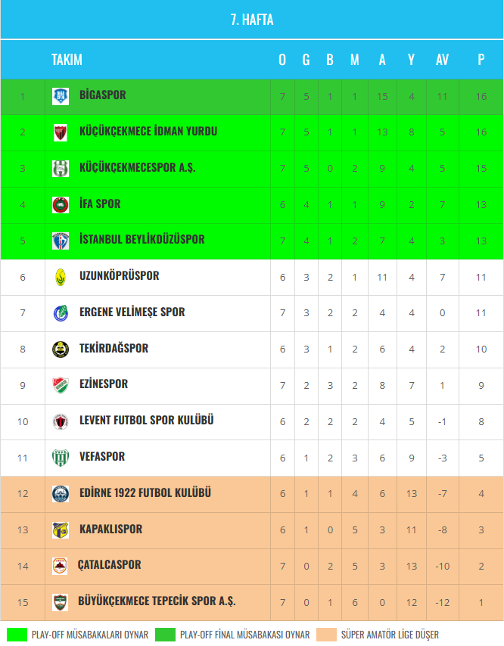Click the Edirne 1922 Futbol Kulübü badge
The height and width of the screenshot is (646, 504).
tap(61, 494)
